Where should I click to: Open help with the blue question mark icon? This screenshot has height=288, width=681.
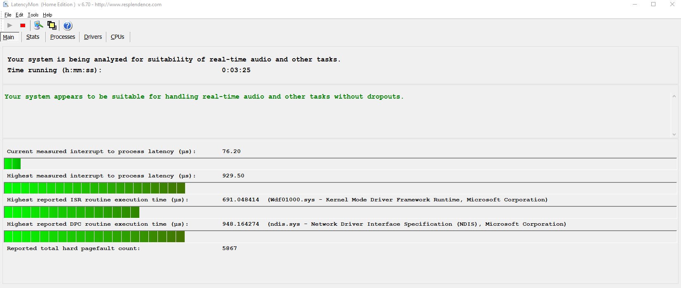click(x=68, y=26)
